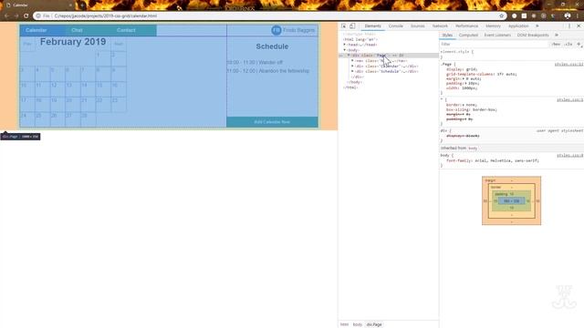Click the styles Filter input field
584x328 pixels.
[495, 45]
